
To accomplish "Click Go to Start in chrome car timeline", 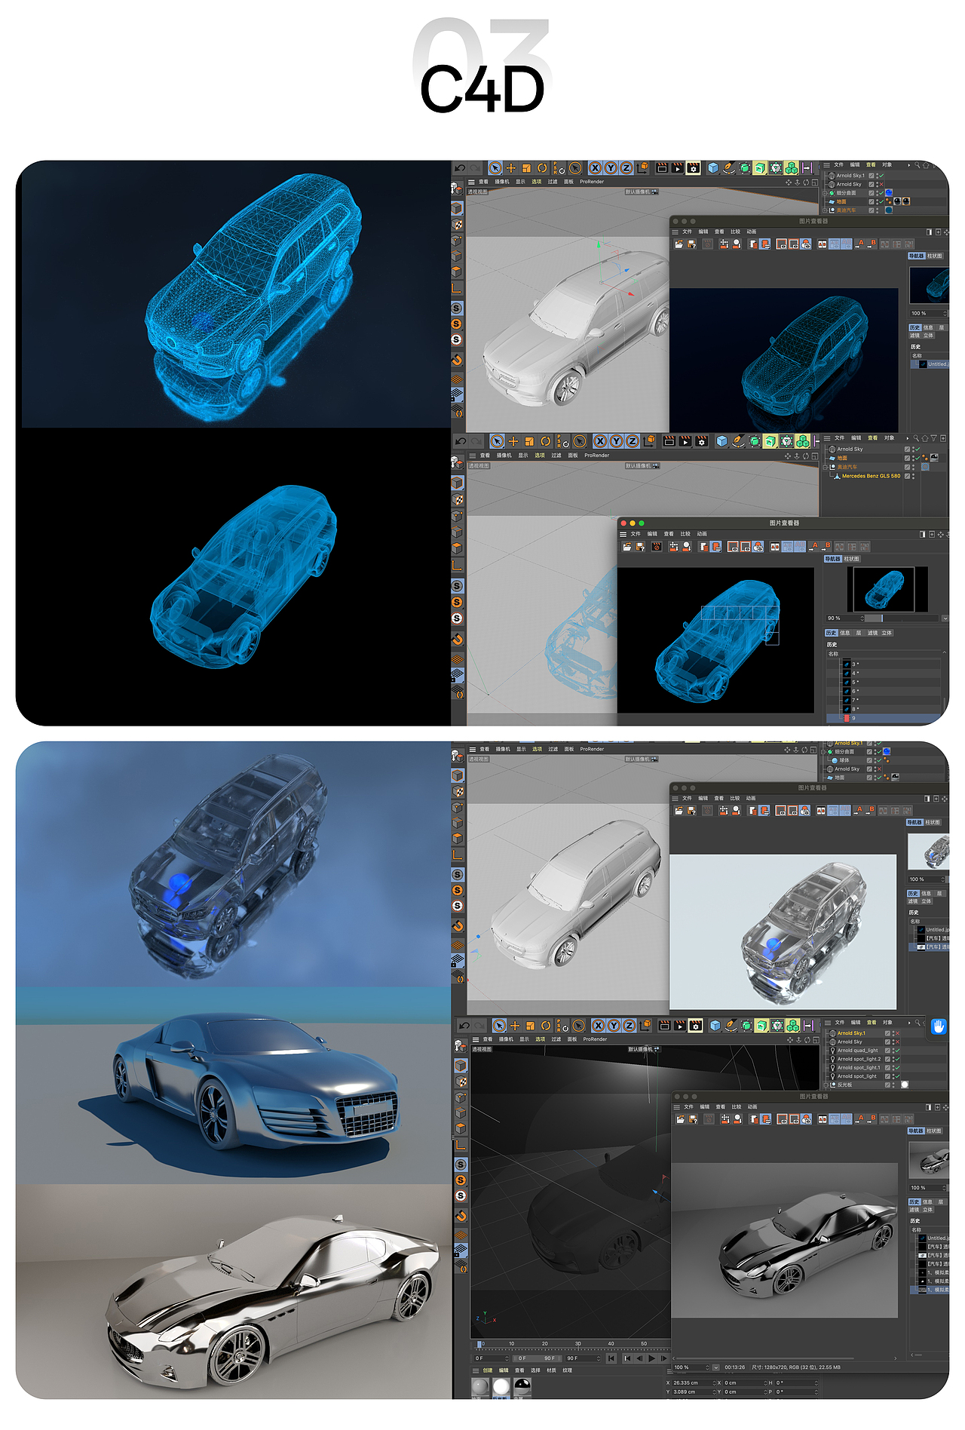I will (x=613, y=1358).
